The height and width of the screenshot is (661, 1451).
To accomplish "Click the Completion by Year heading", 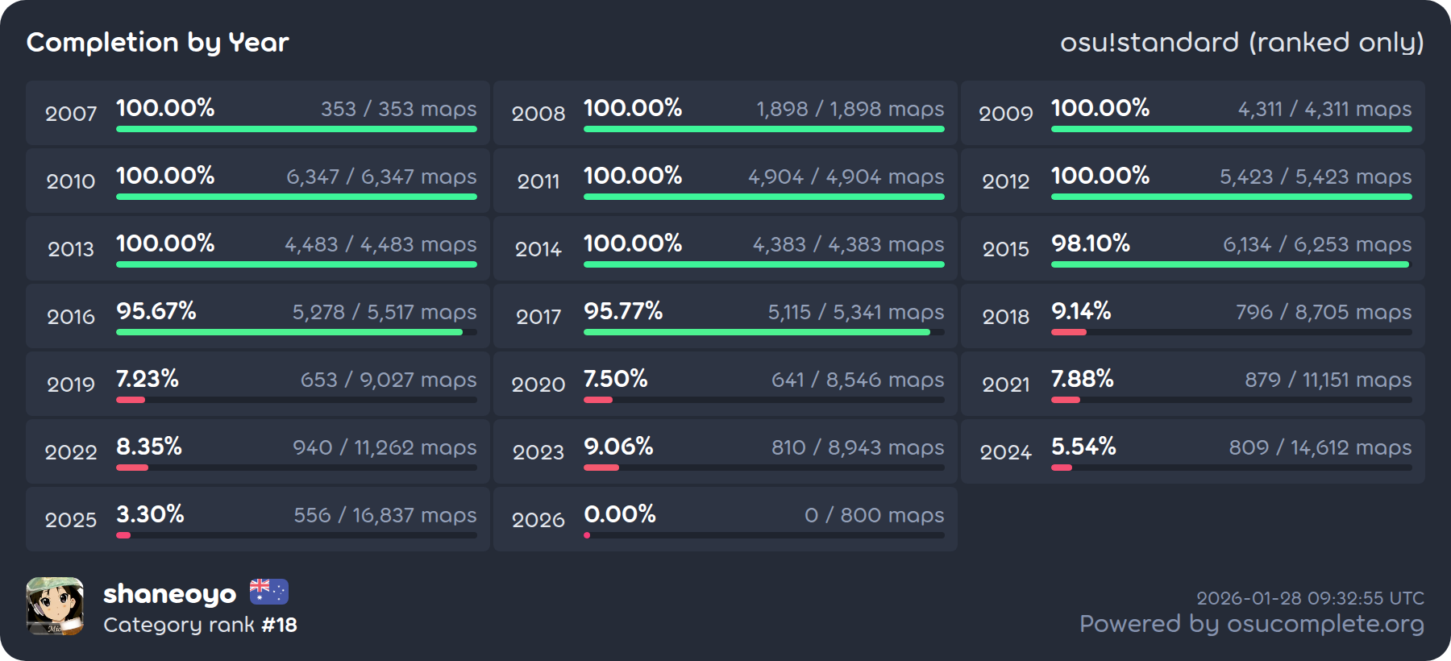I will (157, 42).
